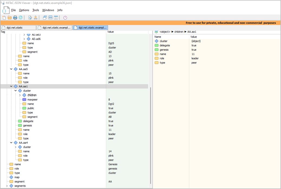Viewport: 281px width, 189px height.
Task: Expand the children node
Action: coord(20,95)
